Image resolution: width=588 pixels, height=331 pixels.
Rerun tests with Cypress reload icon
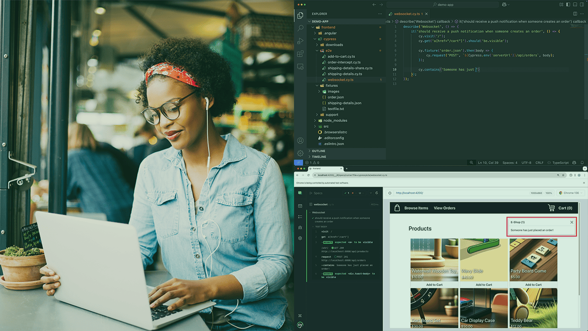coord(377,193)
